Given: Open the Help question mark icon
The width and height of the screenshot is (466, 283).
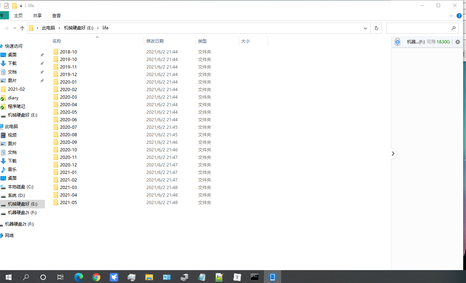Looking at the screenshot, I should pos(459,16).
